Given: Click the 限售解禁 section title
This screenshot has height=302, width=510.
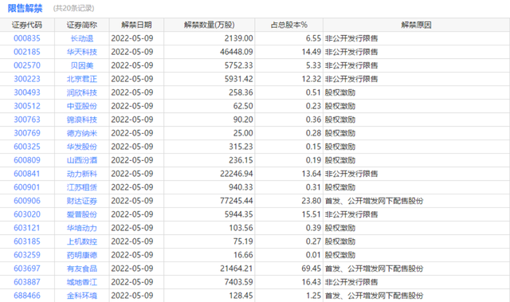Looking at the screenshot, I should click(25, 9).
